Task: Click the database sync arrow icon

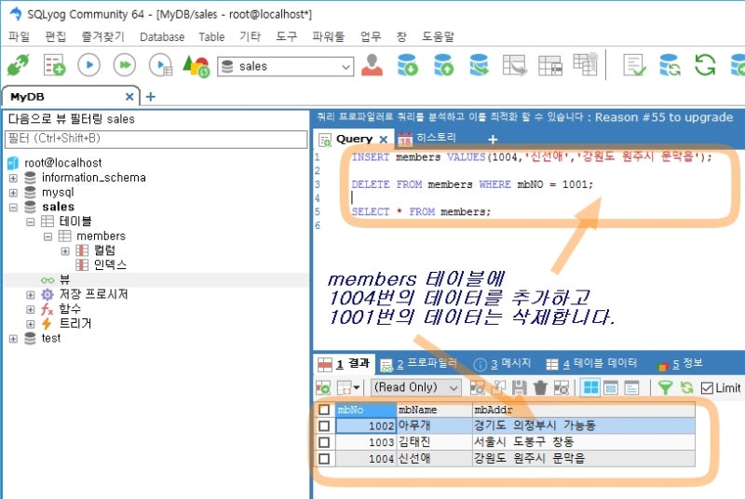Action: point(479,65)
